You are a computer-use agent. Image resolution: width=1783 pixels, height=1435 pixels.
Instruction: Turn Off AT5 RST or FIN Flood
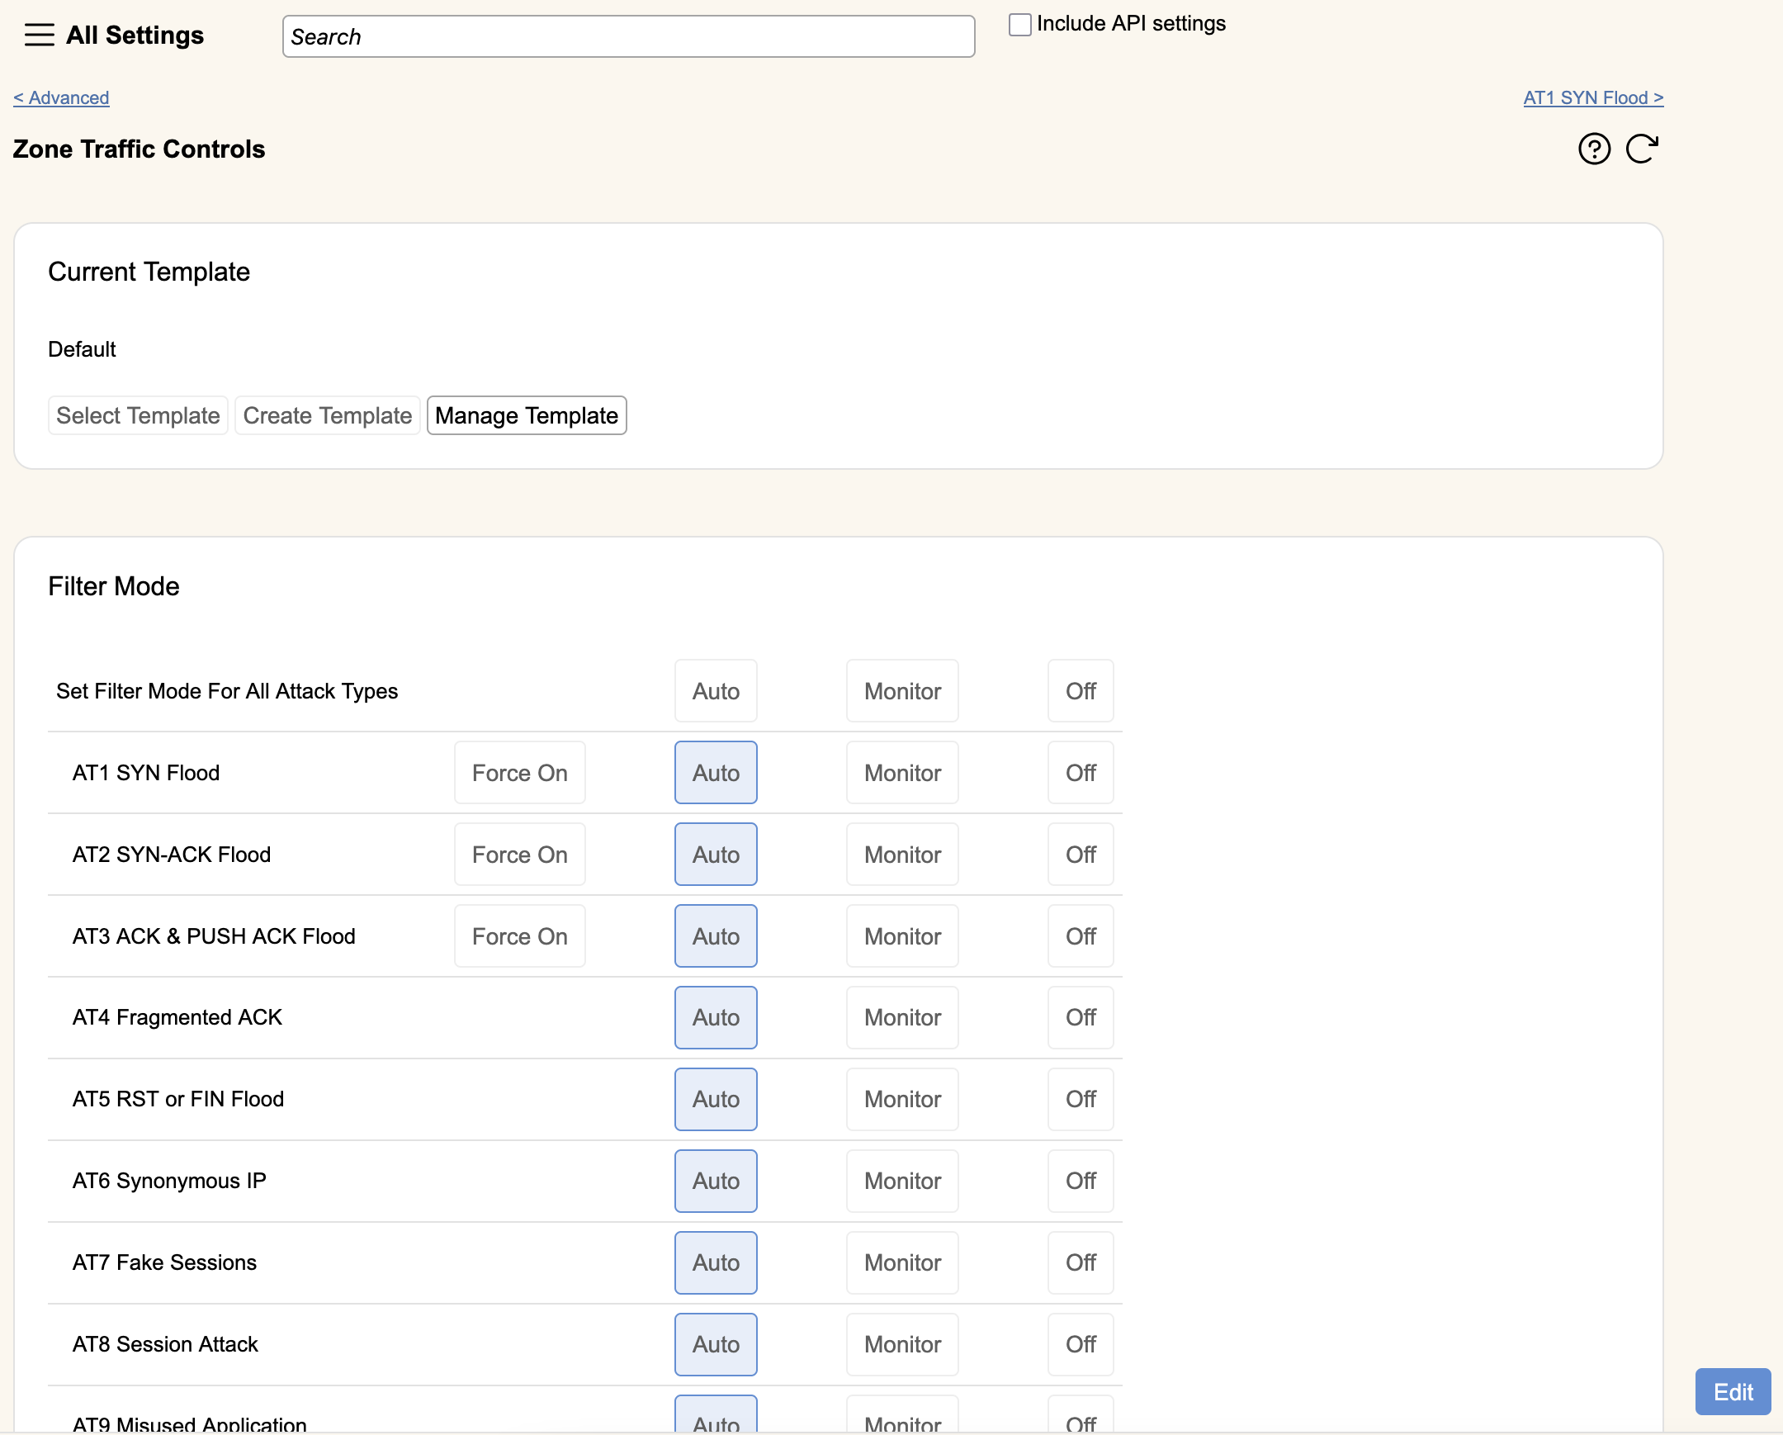click(x=1081, y=1099)
